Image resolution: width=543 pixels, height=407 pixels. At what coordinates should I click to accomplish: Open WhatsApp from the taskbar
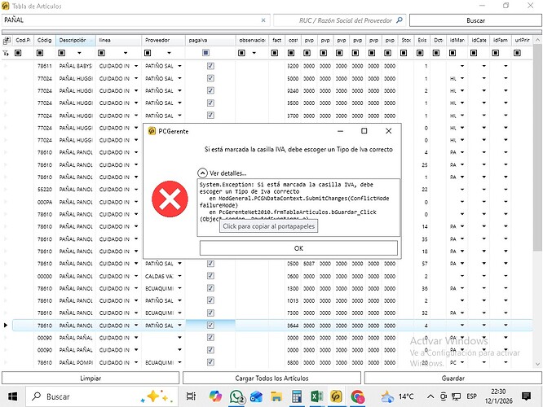point(239,396)
